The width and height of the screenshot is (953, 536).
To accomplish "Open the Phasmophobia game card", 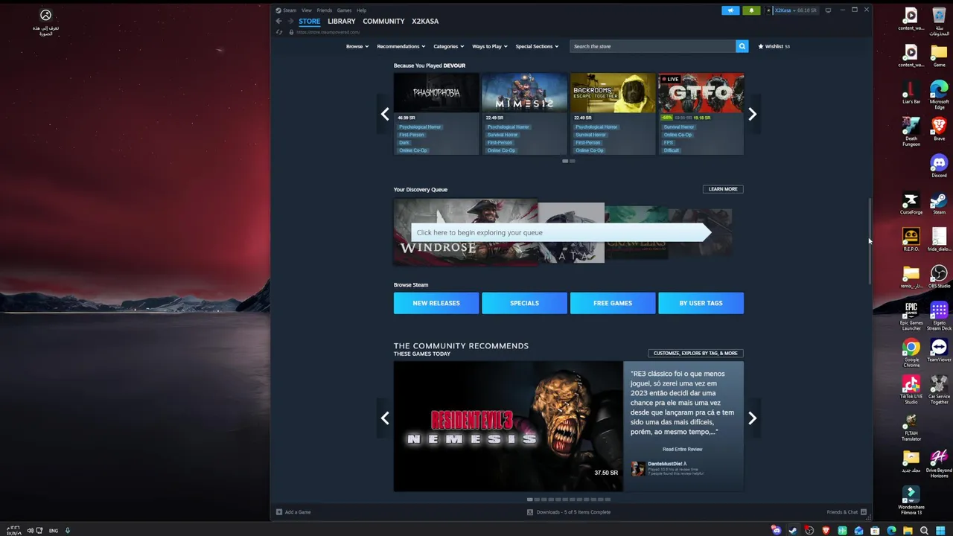I will pos(436,114).
